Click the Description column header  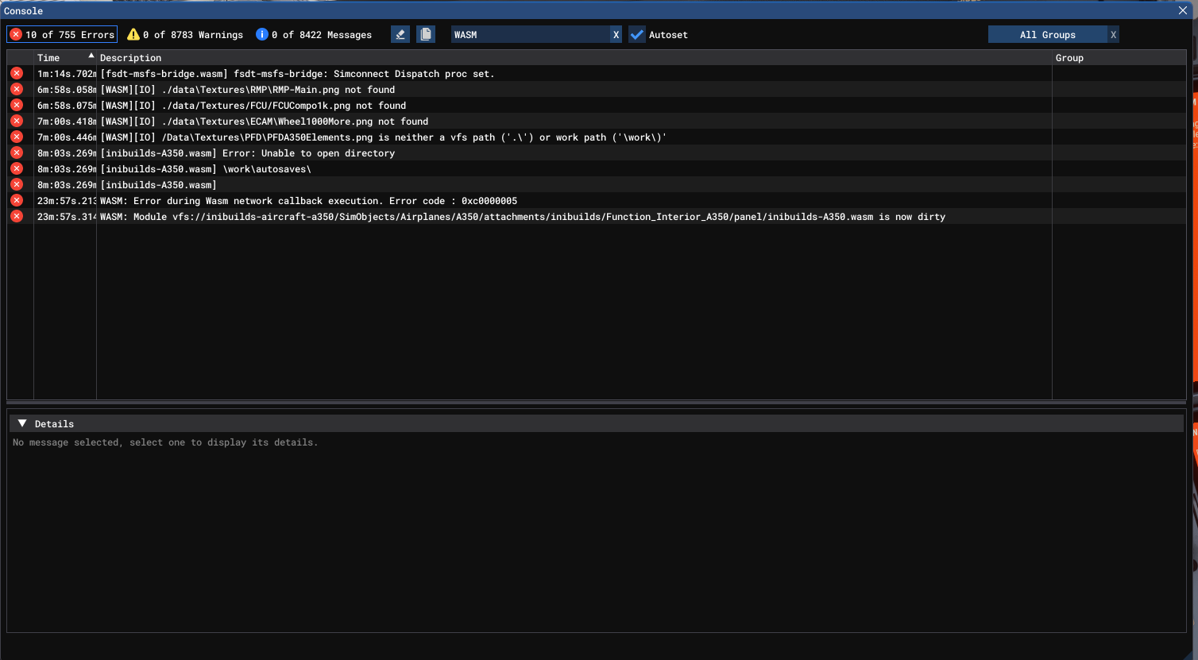point(131,58)
